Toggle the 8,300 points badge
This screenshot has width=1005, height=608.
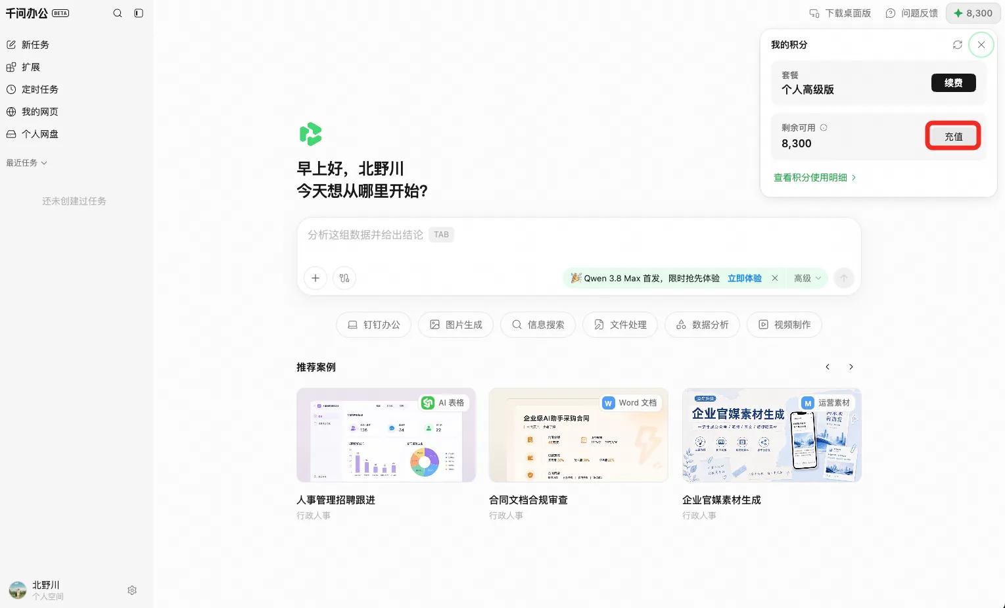(x=973, y=13)
